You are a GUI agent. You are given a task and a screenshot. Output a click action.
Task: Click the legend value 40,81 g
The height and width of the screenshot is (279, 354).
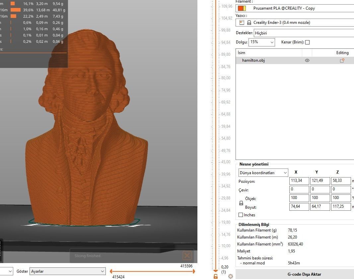click(x=59, y=10)
